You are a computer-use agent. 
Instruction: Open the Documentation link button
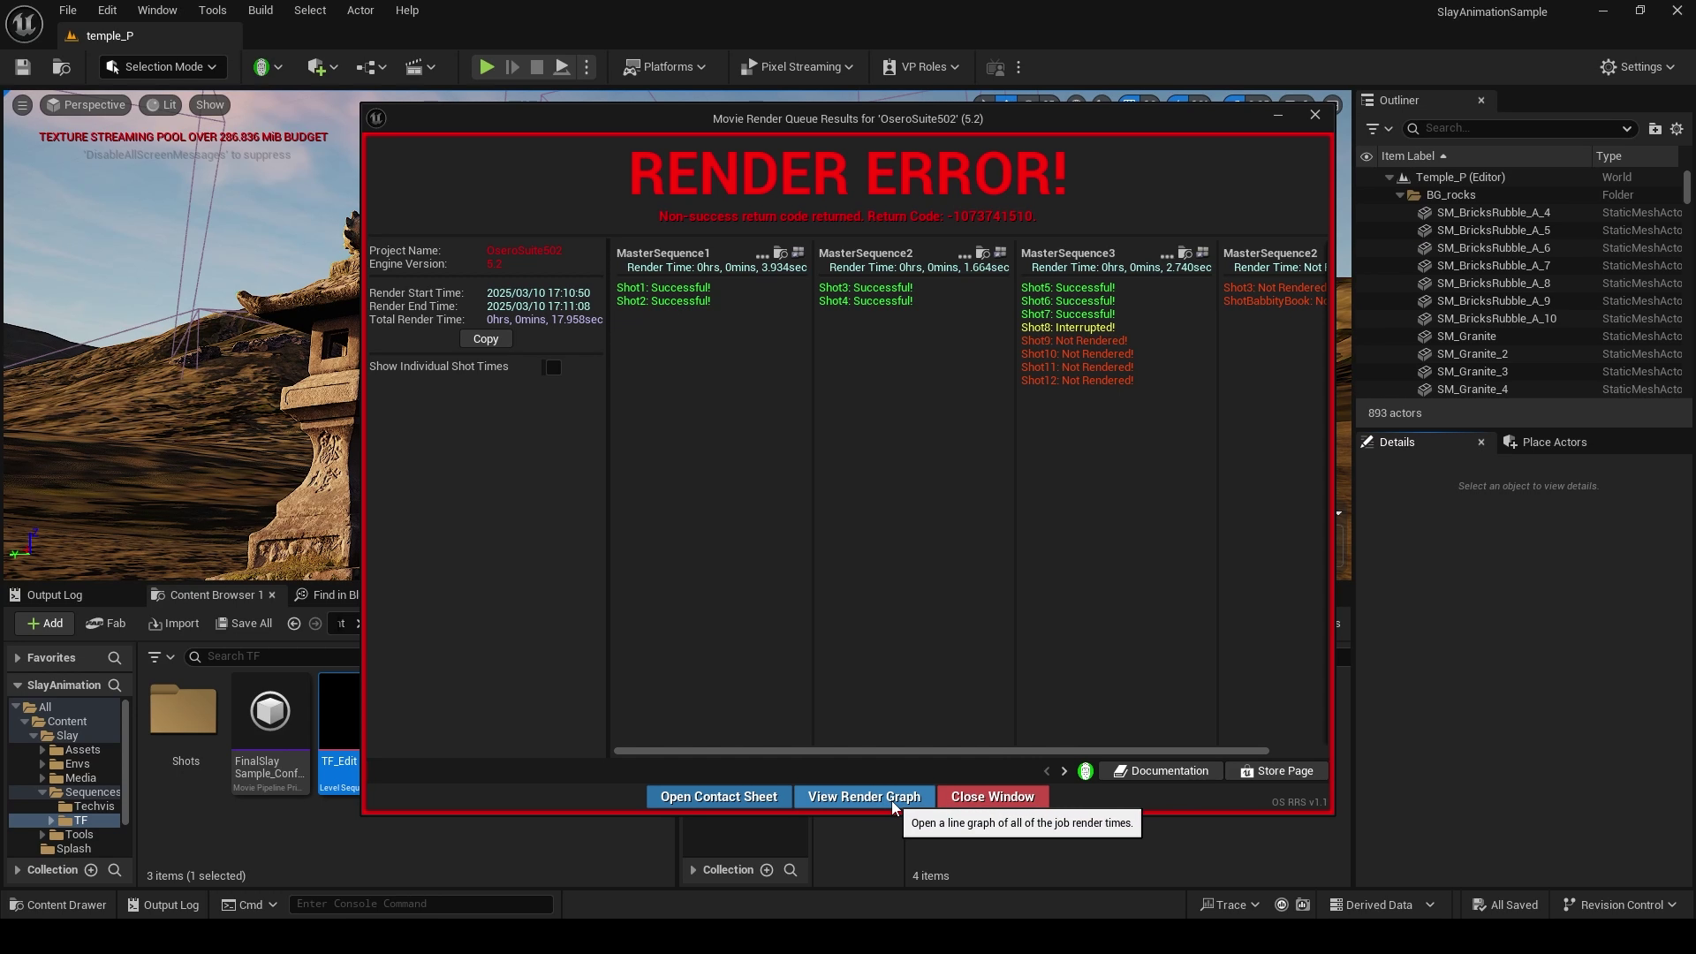coord(1161,771)
